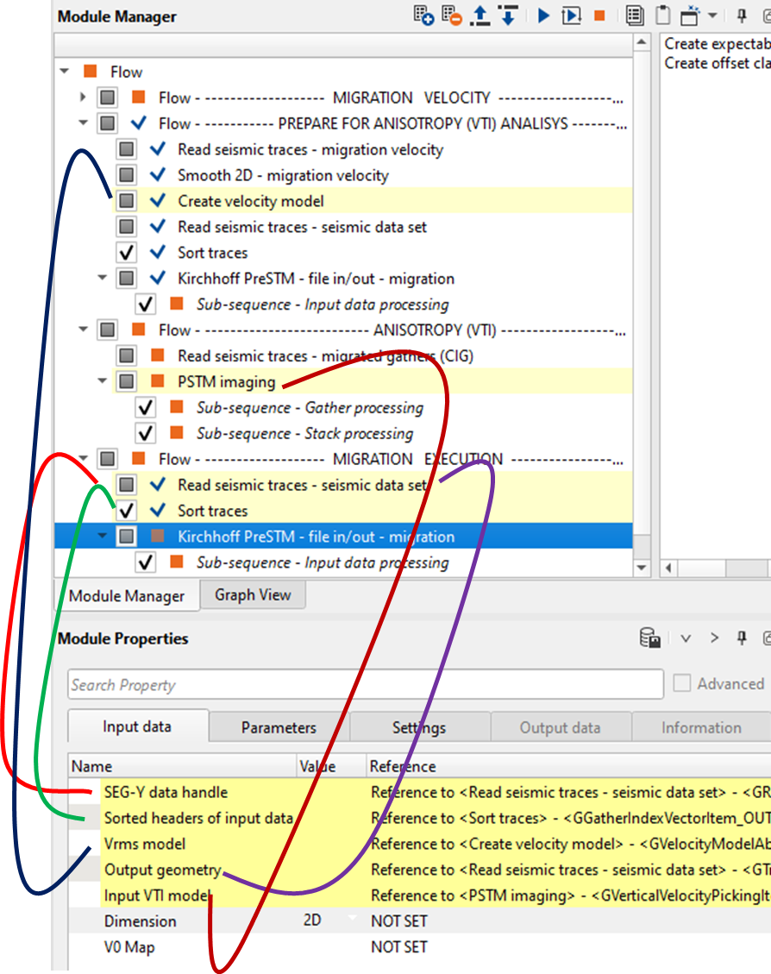Switch to Module Manager tab
Image resolution: width=771 pixels, height=974 pixels.
coord(127,596)
